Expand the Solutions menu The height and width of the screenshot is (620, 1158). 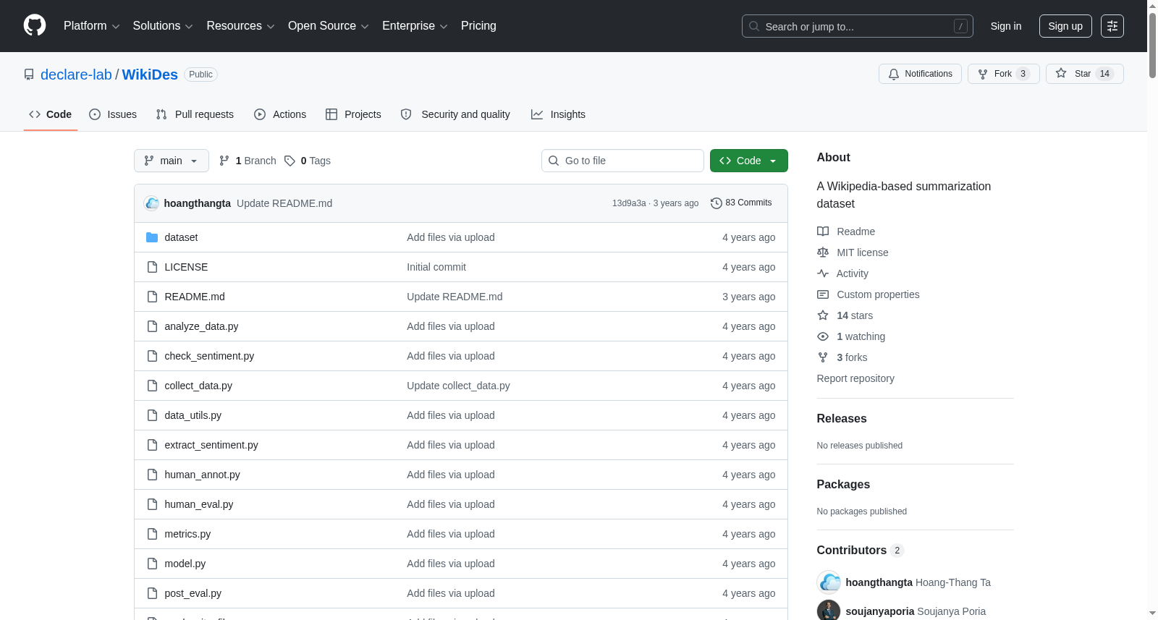163,26
